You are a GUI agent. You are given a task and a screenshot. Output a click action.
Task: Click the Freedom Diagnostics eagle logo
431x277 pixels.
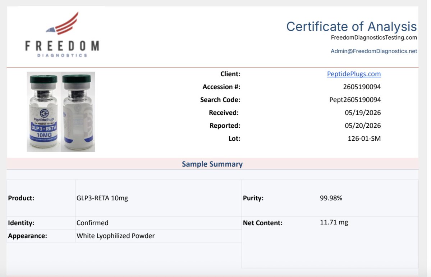pyautogui.click(x=63, y=23)
